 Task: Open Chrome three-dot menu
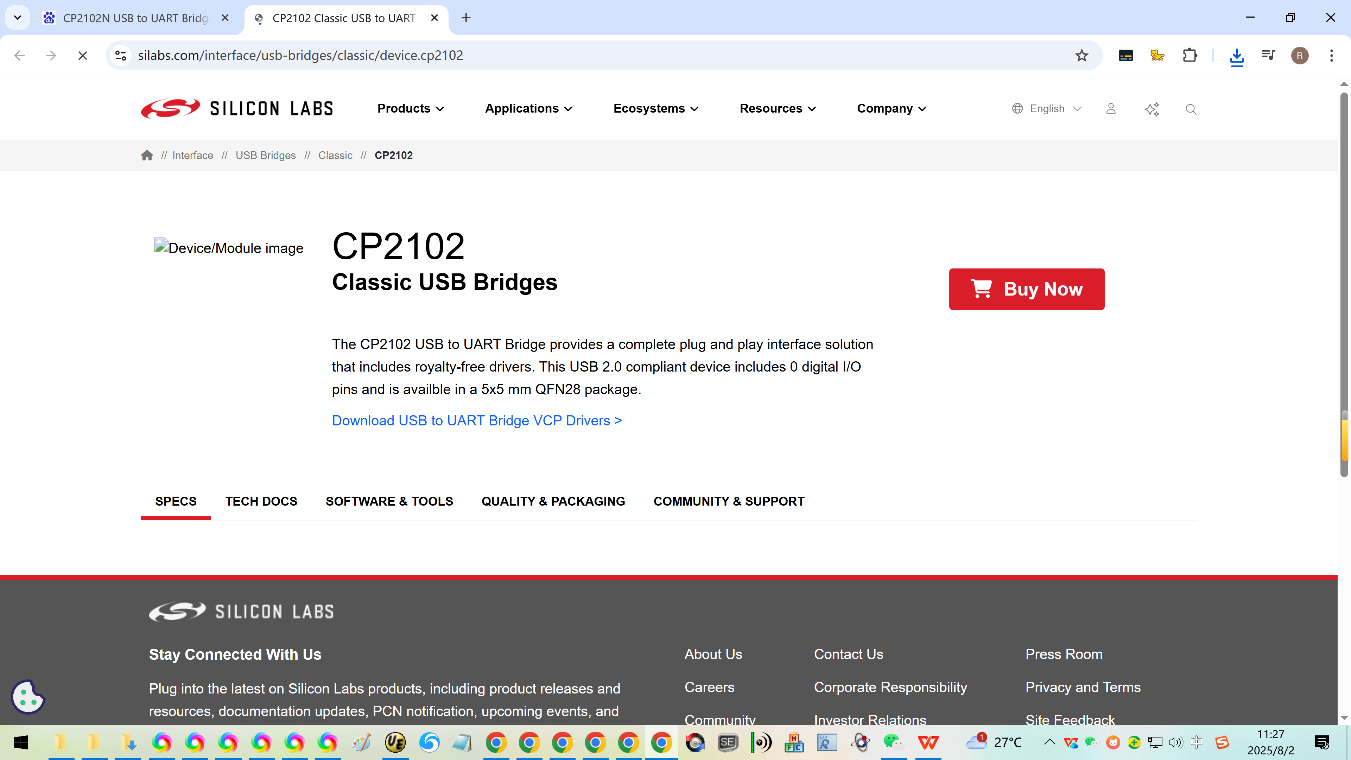click(1331, 55)
